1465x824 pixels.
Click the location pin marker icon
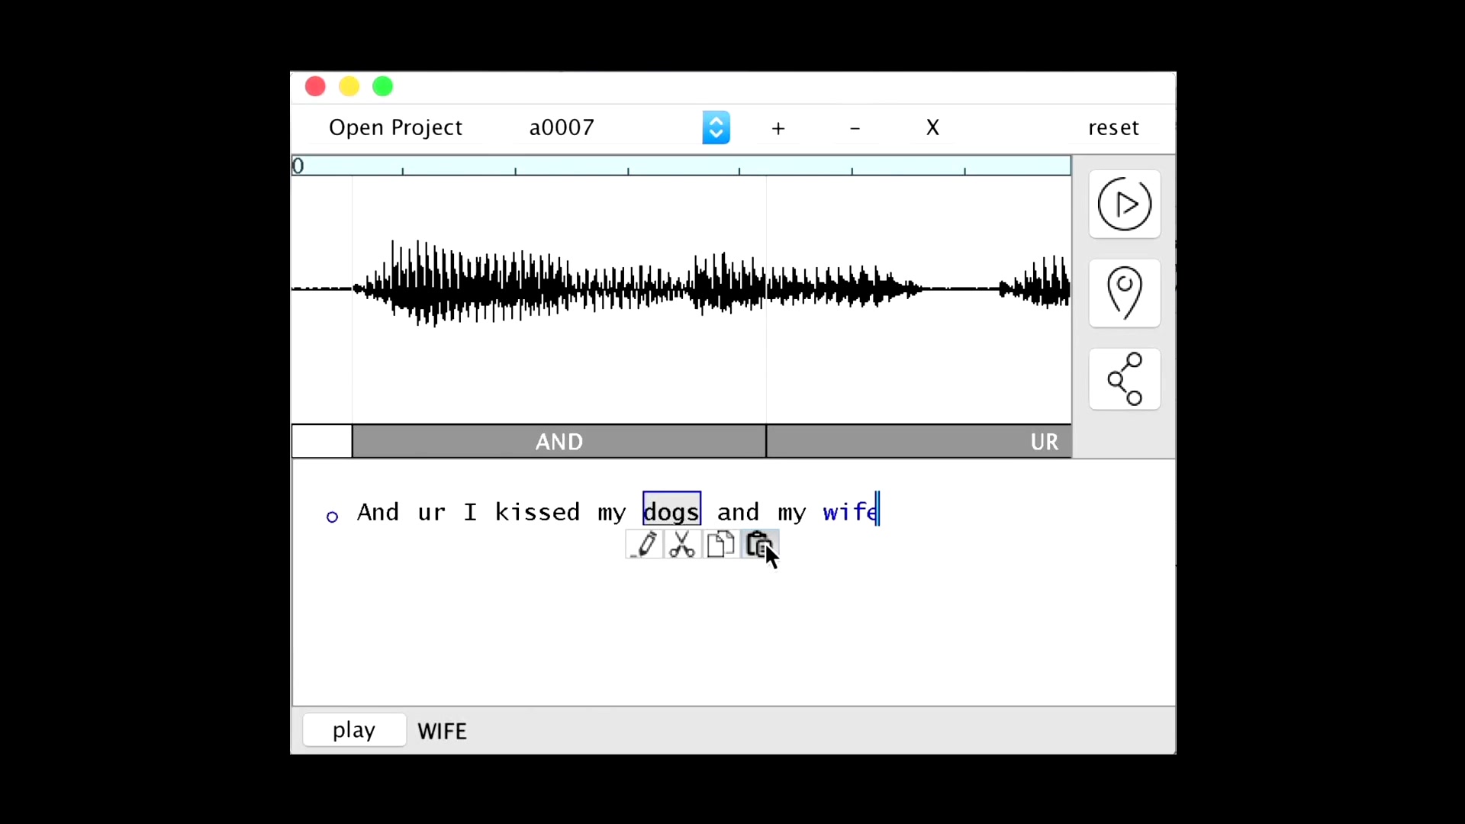point(1124,293)
